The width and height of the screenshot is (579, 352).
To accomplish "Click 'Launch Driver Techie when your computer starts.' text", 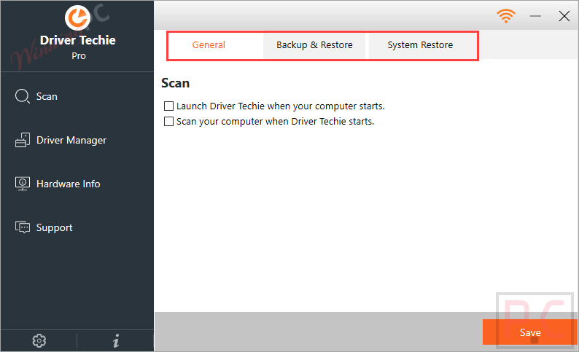I will (281, 106).
